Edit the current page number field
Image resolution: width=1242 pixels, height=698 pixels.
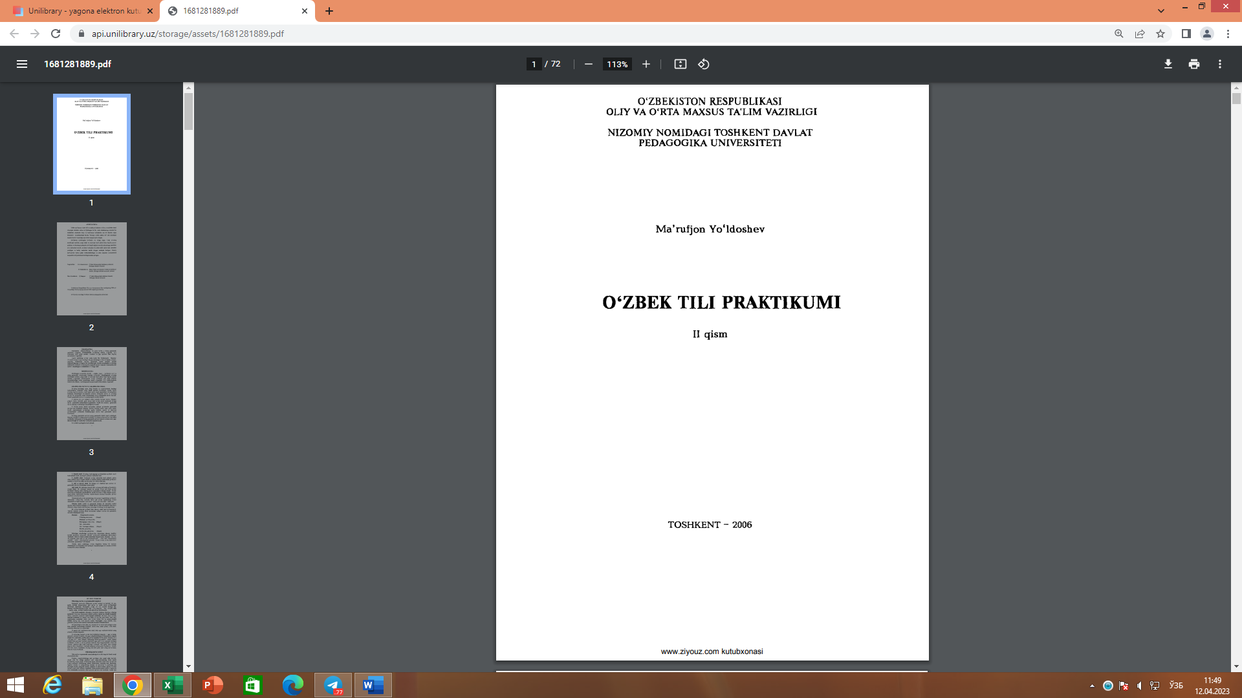pyautogui.click(x=534, y=64)
